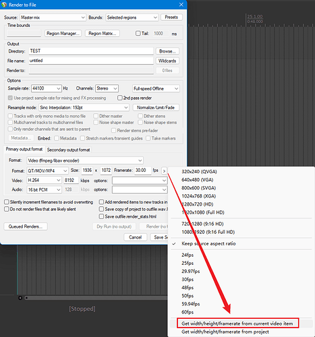Open the Queued Renders button
The image size is (315, 337).
point(26,226)
